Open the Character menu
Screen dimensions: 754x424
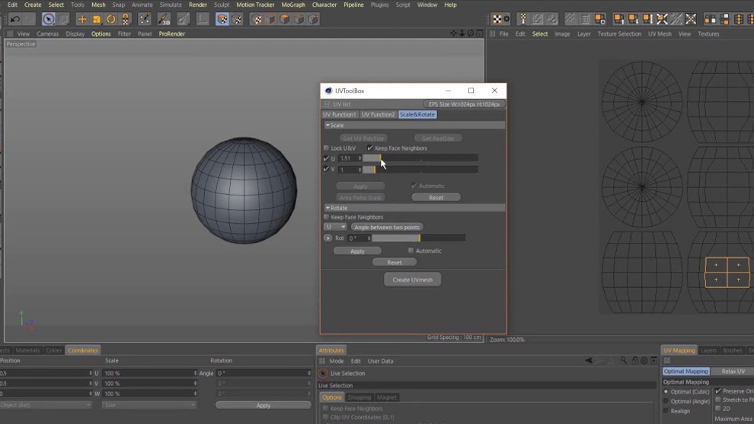pos(324,5)
